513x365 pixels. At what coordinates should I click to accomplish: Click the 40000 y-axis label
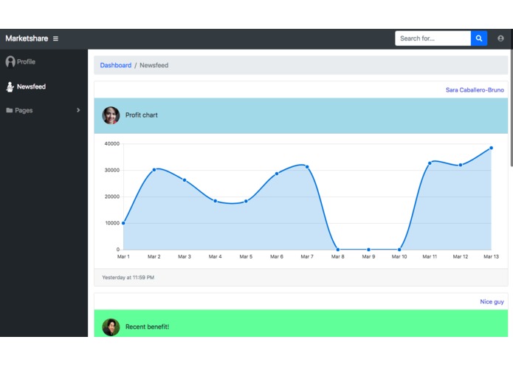[x=112, y=143]
